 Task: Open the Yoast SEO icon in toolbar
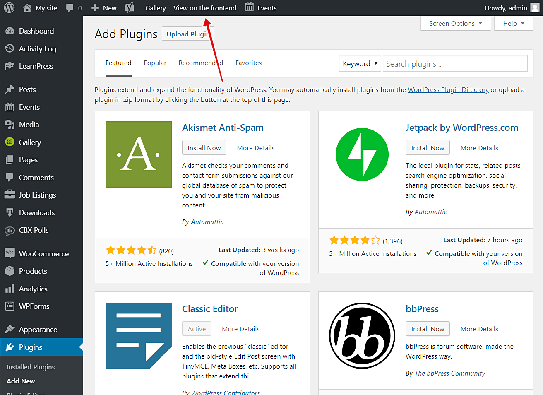click(130, 8)
